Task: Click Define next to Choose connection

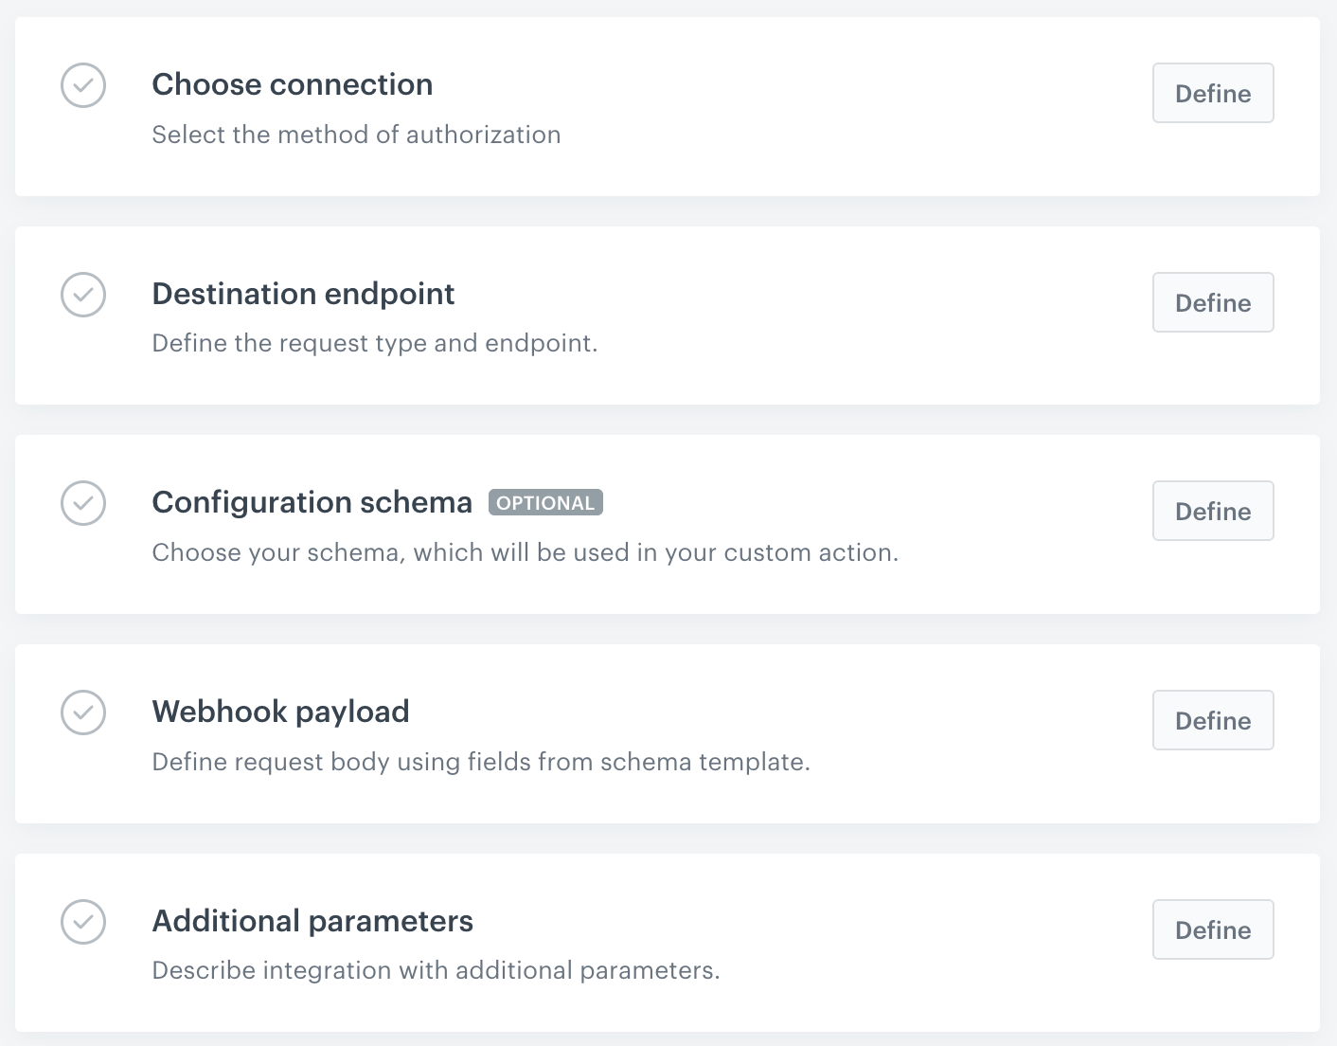Action: coord(1213,93)
